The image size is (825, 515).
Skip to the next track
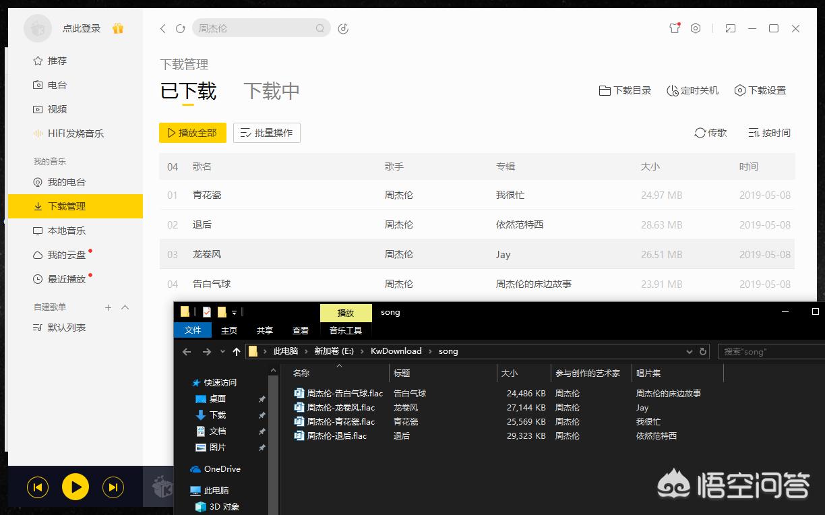113,487
